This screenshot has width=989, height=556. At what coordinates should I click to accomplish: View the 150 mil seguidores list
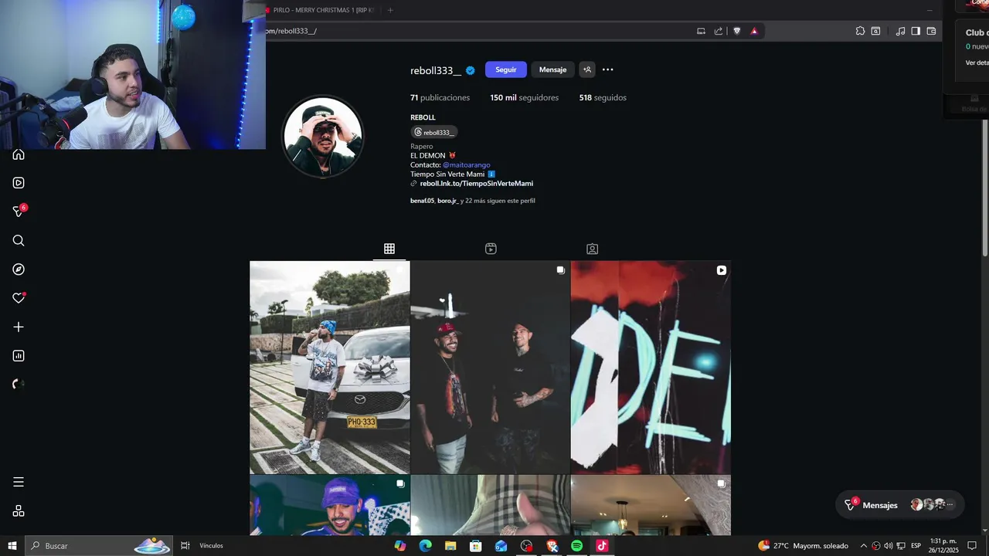pos(524,98)
